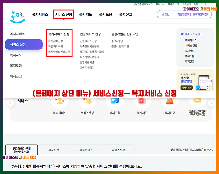Open 복지신고 in the top navigation bar
The height and width of the screenshot is (174, 219).
(125, 14)
